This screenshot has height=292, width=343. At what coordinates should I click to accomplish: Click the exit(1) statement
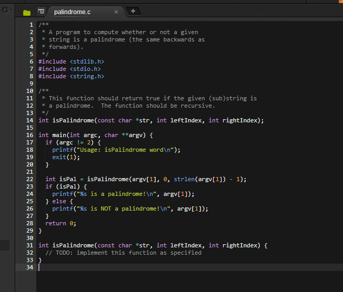[64, 157]
